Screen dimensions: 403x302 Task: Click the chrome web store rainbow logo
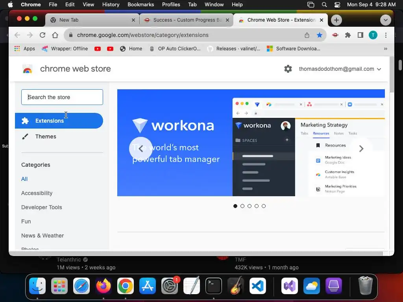point(28,69)
